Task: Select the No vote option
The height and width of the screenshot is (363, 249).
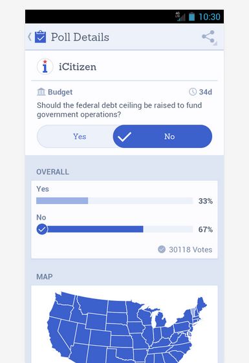Action: tap(162, 136)
